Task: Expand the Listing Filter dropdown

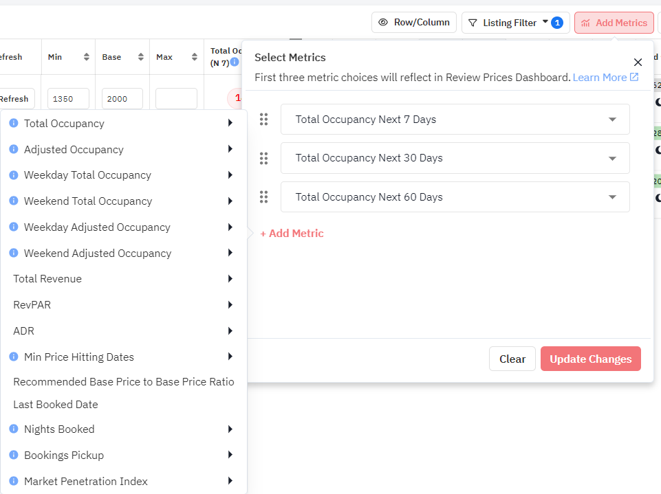Action: click(515, 23)
